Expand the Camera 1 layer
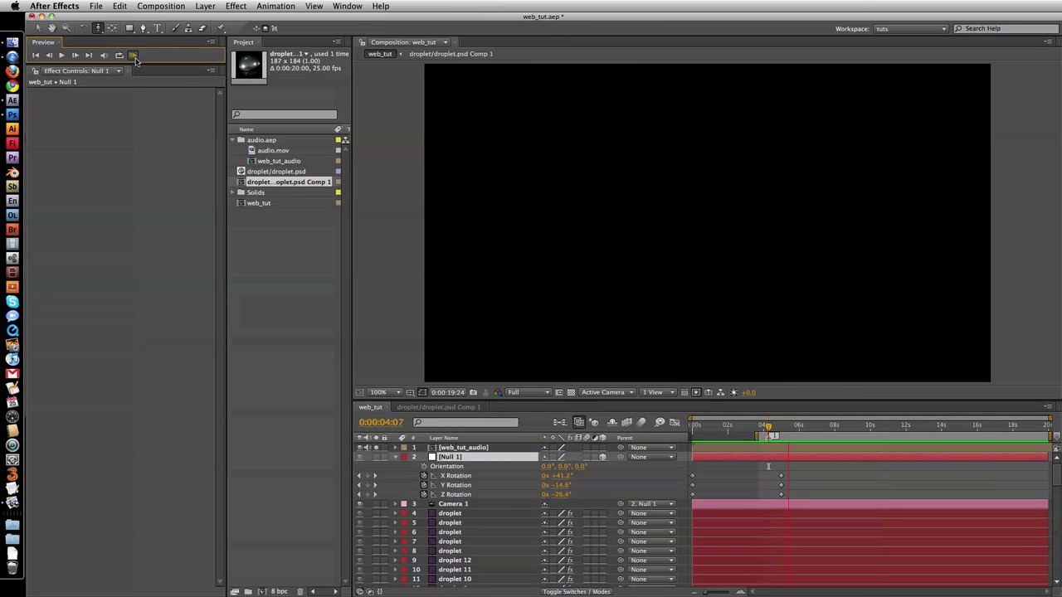The width and height of the screenshot is (1062, 597). pos(396,504)
